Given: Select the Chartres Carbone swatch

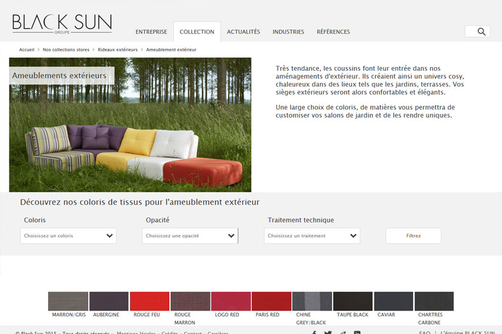Looking at the screenshot, I should click(x=434, y=301).
